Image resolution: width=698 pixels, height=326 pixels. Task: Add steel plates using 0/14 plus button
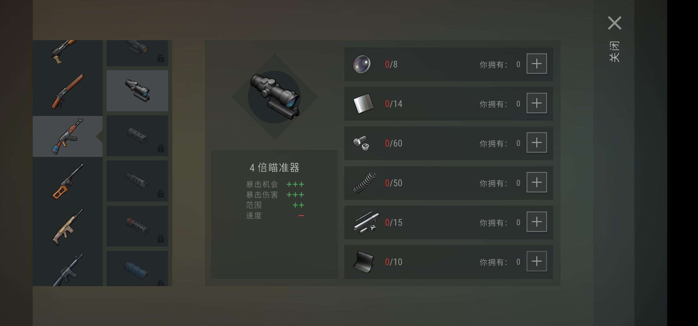537,103
